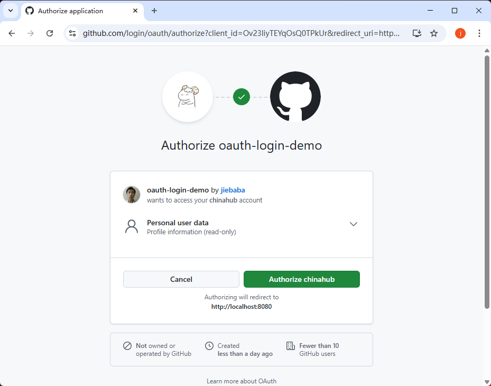This screenshot has width=491, height=386.
Task: Click the oauth-login-demo app avatar logo
Action: 188,97
